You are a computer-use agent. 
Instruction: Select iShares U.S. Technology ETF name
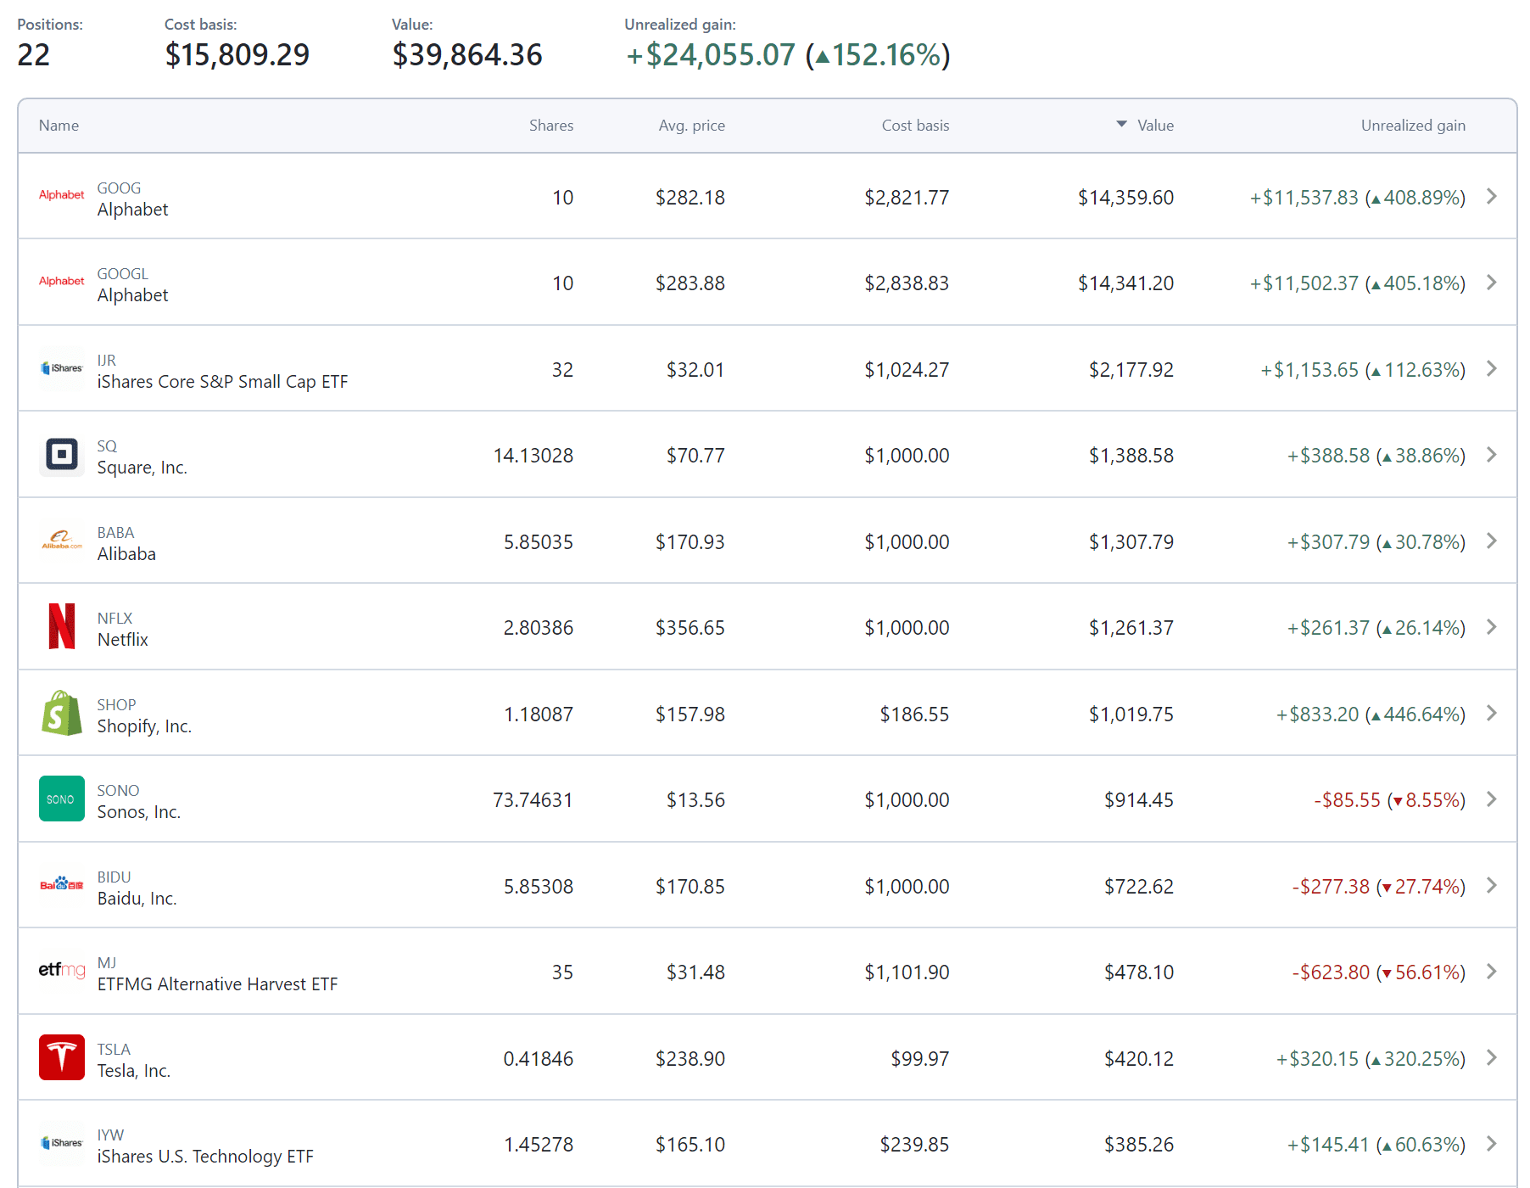point(205,1157)
